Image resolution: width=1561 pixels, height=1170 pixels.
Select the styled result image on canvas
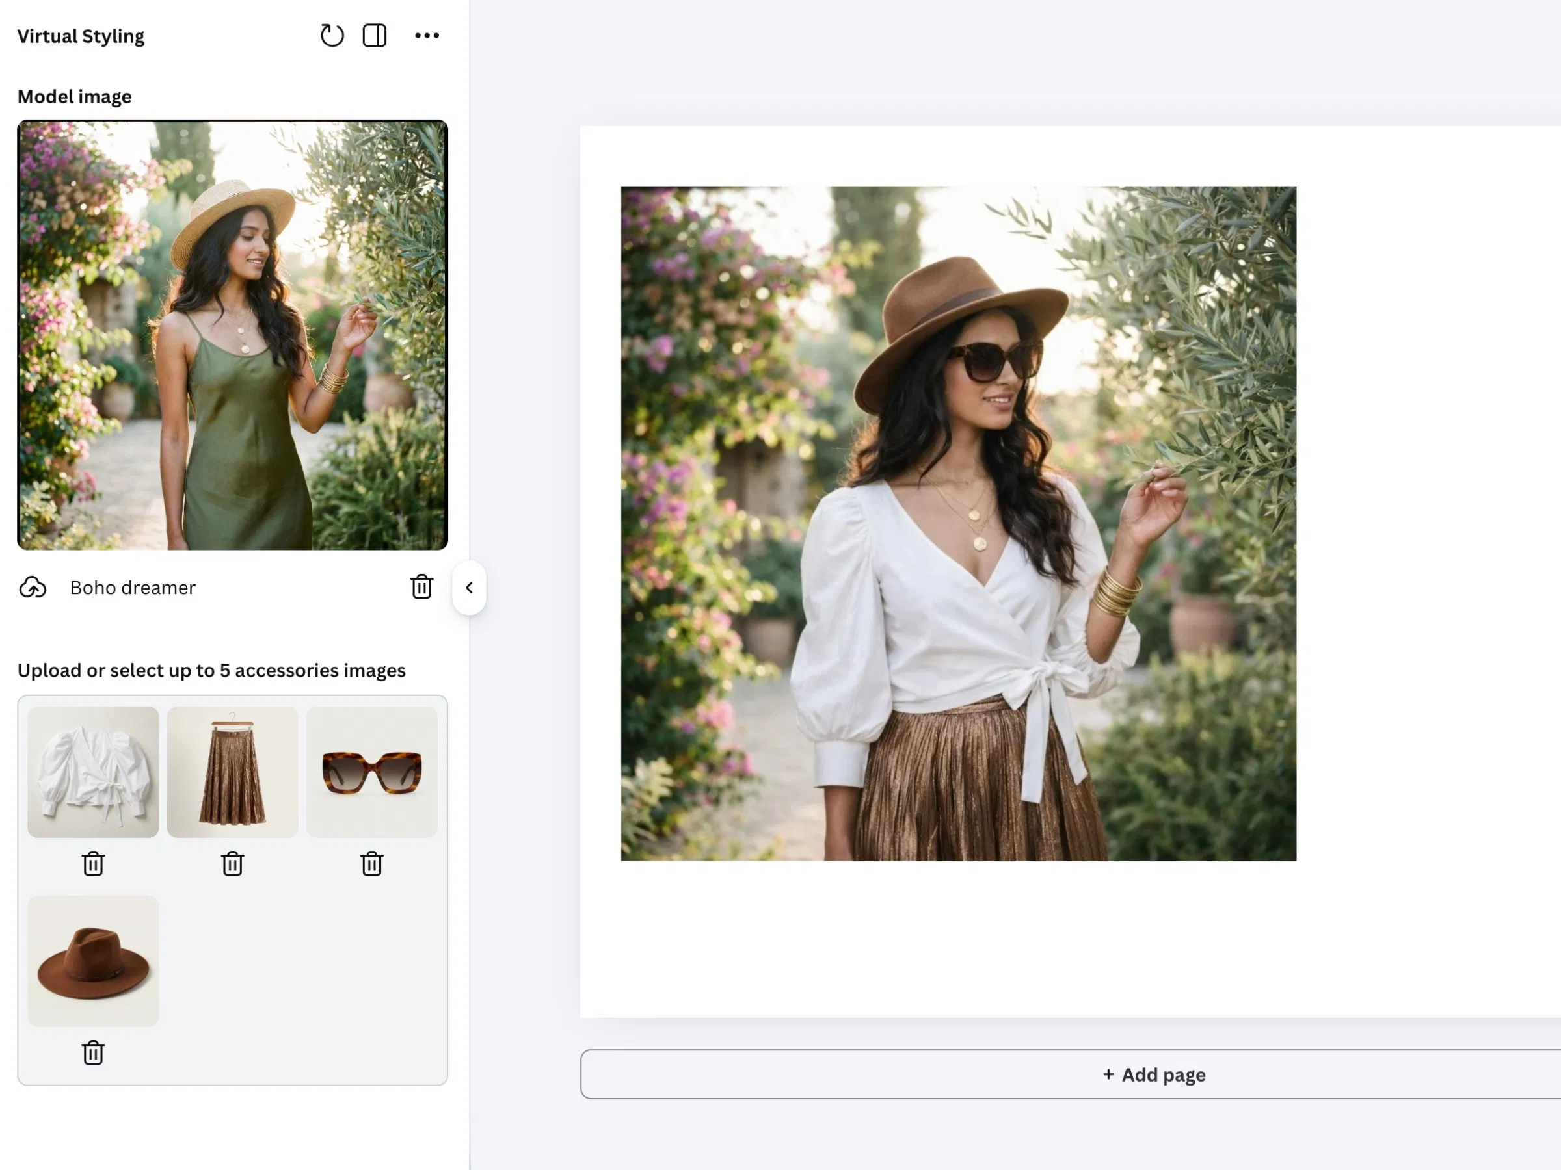pyautogui.click(x=958, y=523)
